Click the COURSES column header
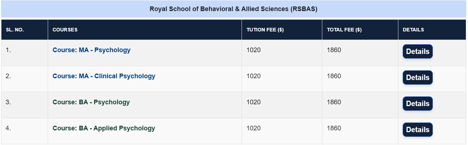 click(65, 30)
